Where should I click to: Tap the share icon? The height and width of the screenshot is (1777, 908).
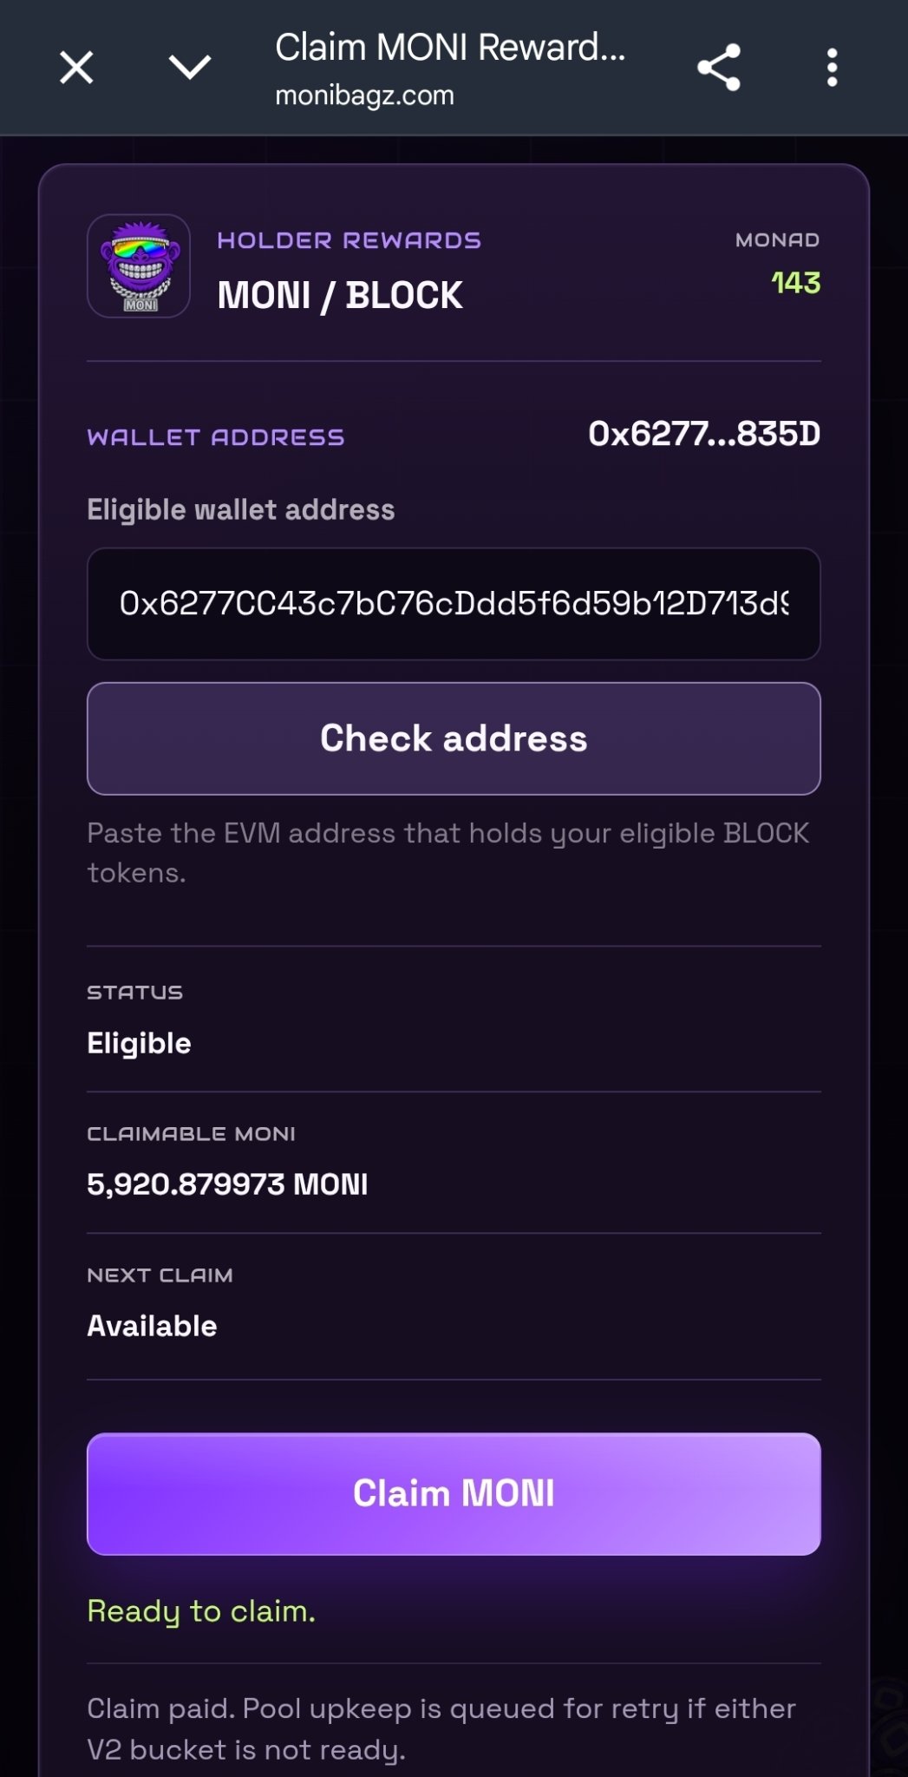tap(719, 68)
